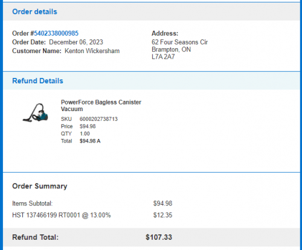
Task: Click the 62 Four Seasons Cir address line
Action: point(179,42)
